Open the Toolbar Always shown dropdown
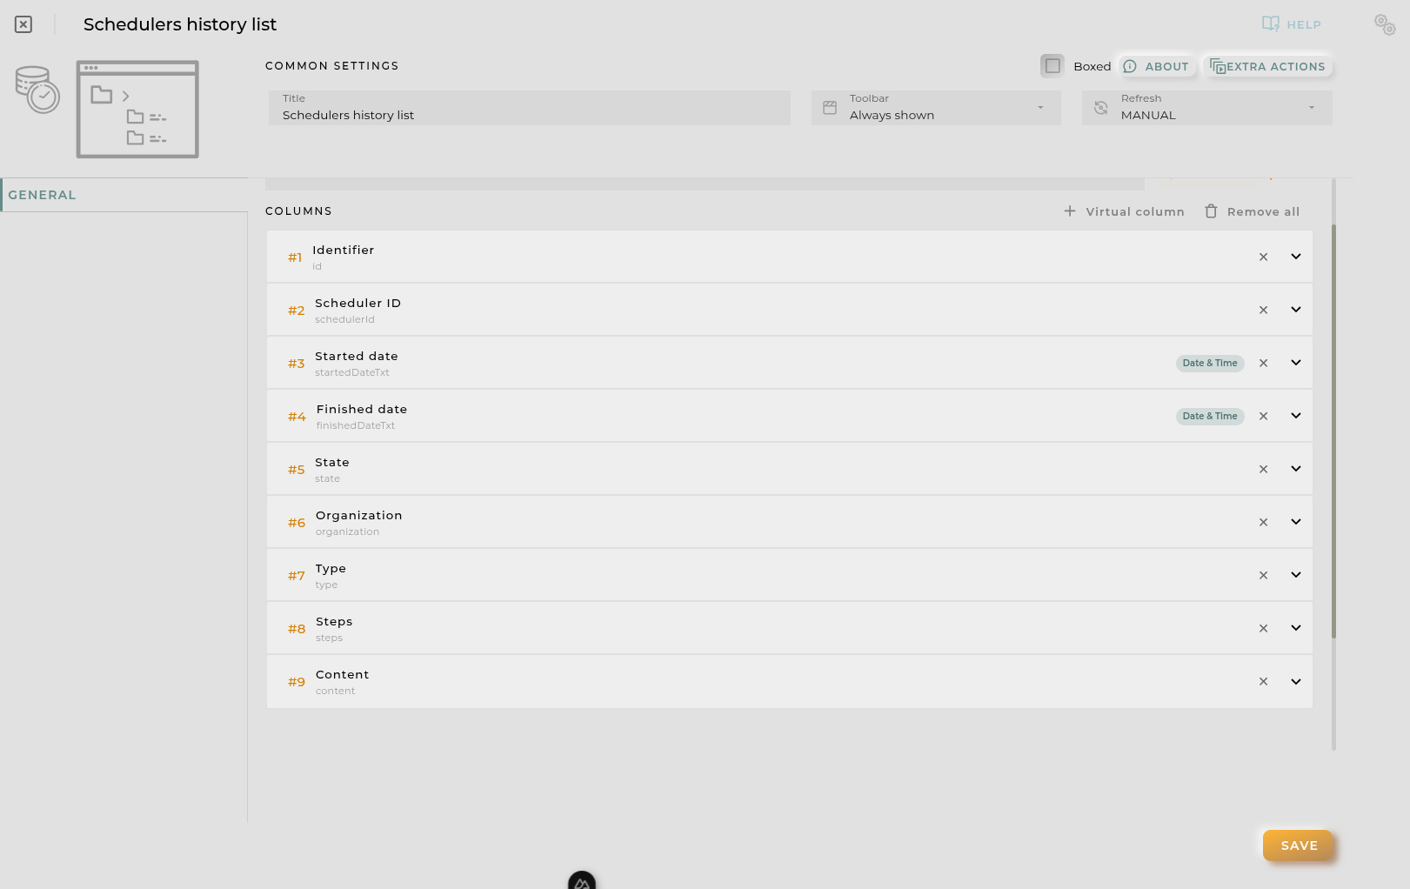 pos(936,108)
